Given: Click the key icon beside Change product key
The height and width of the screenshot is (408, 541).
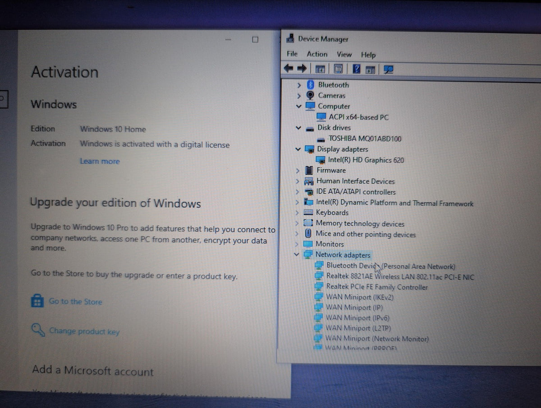Looking at the screenshot, I should click(38, 329).
